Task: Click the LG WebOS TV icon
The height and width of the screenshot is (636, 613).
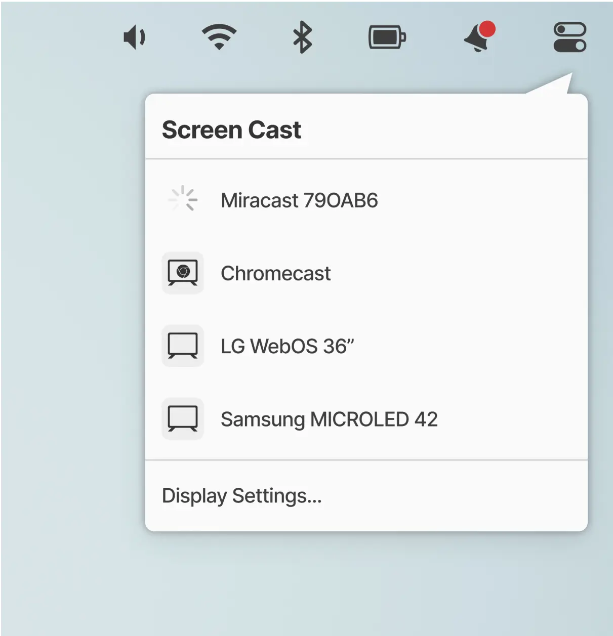Action: [183, 346]
